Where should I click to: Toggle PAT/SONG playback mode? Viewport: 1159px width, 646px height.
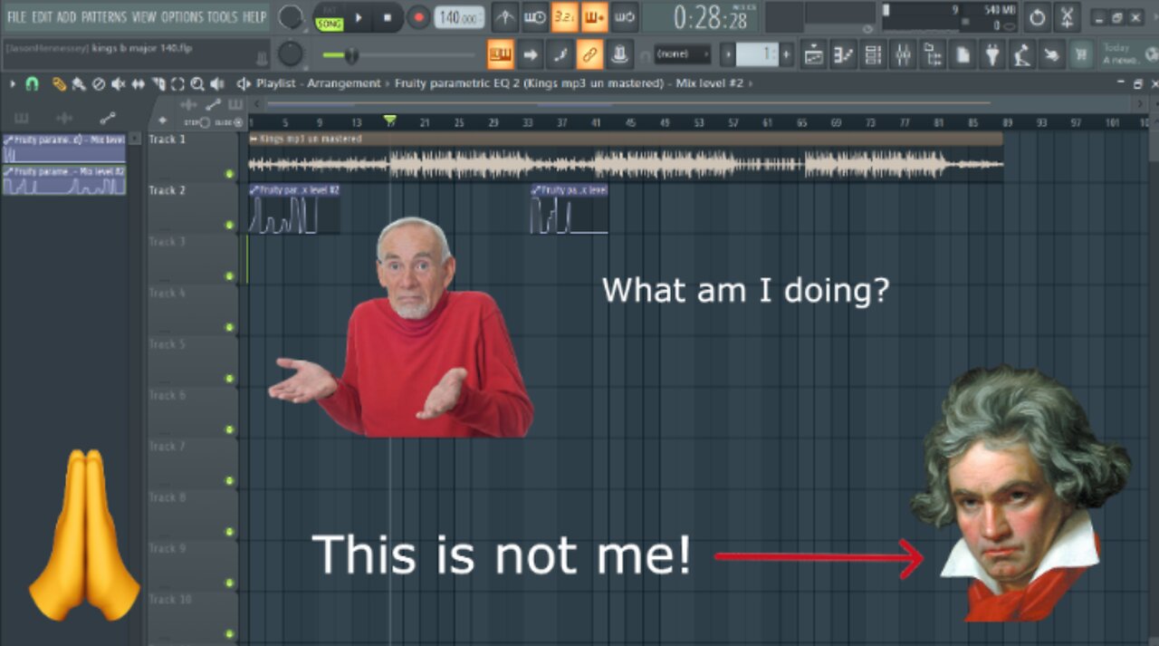(x=329, y=18)
